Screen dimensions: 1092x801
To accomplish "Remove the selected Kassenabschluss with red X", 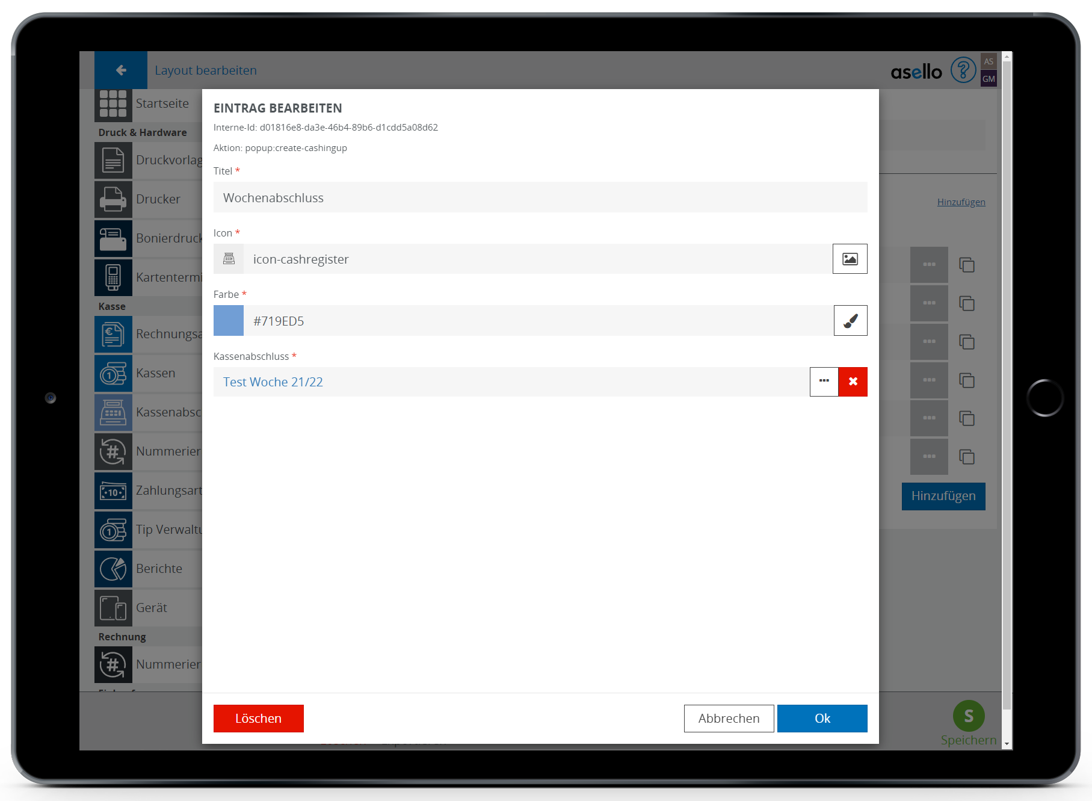I will 853,382.
